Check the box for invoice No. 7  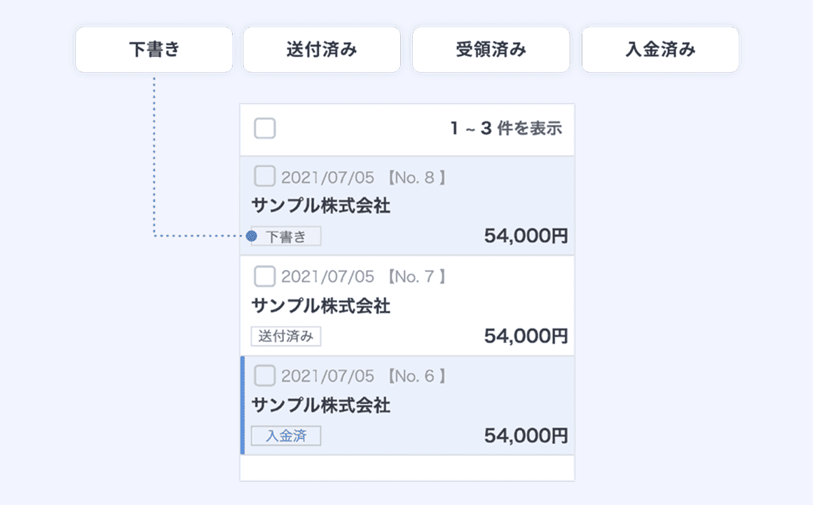point(264,276)
